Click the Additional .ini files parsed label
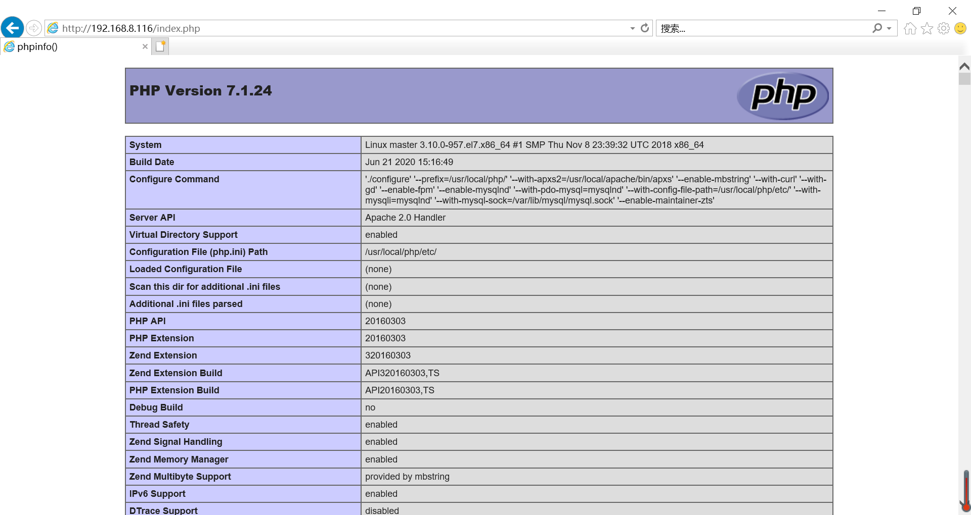971x515 pixels. click(186, 304)
